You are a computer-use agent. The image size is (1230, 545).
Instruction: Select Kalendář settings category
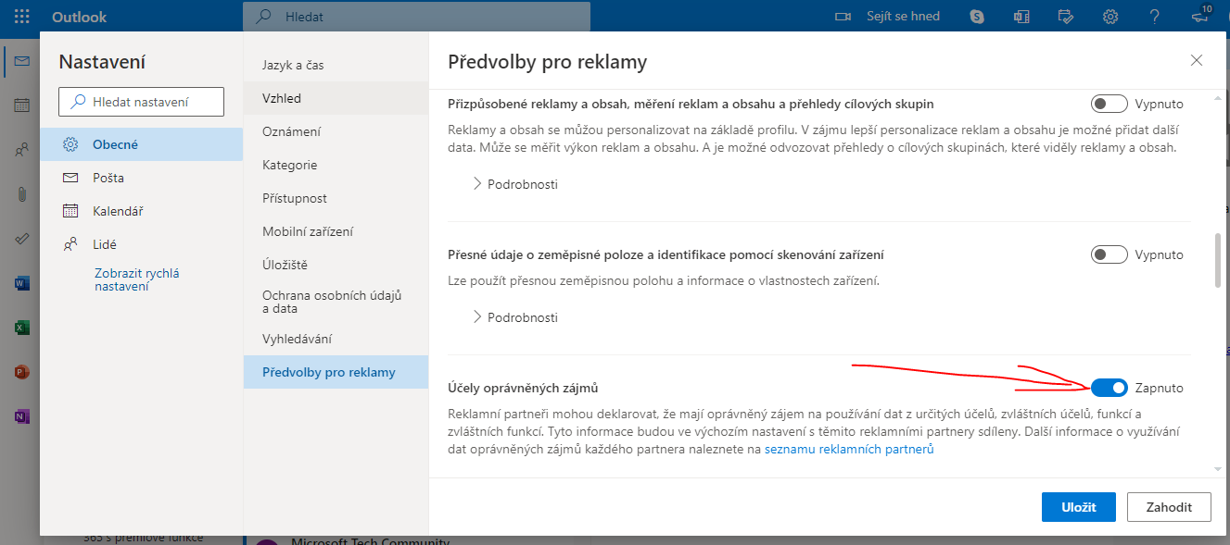coord(117,211)
